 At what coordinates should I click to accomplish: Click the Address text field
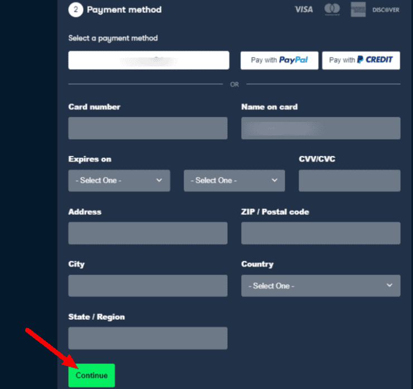click(x=147, y=233)
